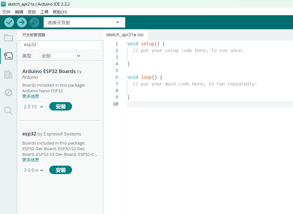293x214 pixels.
Task: Click line number 6 in the gutter
Action: coord(117,77)
